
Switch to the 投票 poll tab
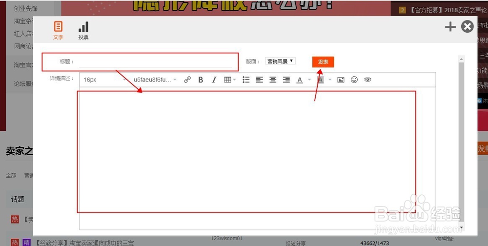[x=83, y=31]
